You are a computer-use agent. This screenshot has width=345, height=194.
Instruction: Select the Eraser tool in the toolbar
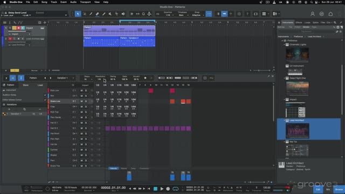coord(97,14)
